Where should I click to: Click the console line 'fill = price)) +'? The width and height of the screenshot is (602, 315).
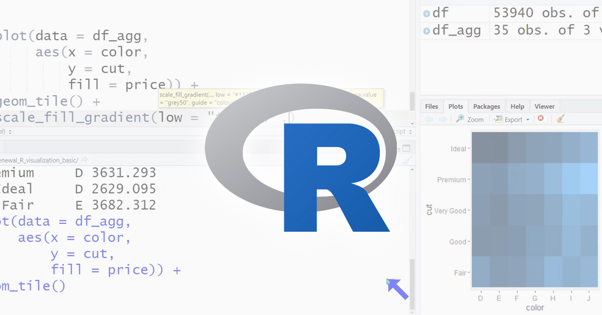point(116,270)
